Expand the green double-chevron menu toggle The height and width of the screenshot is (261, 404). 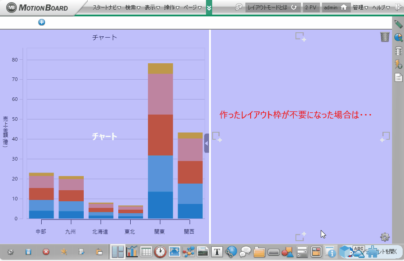point(209,8)
